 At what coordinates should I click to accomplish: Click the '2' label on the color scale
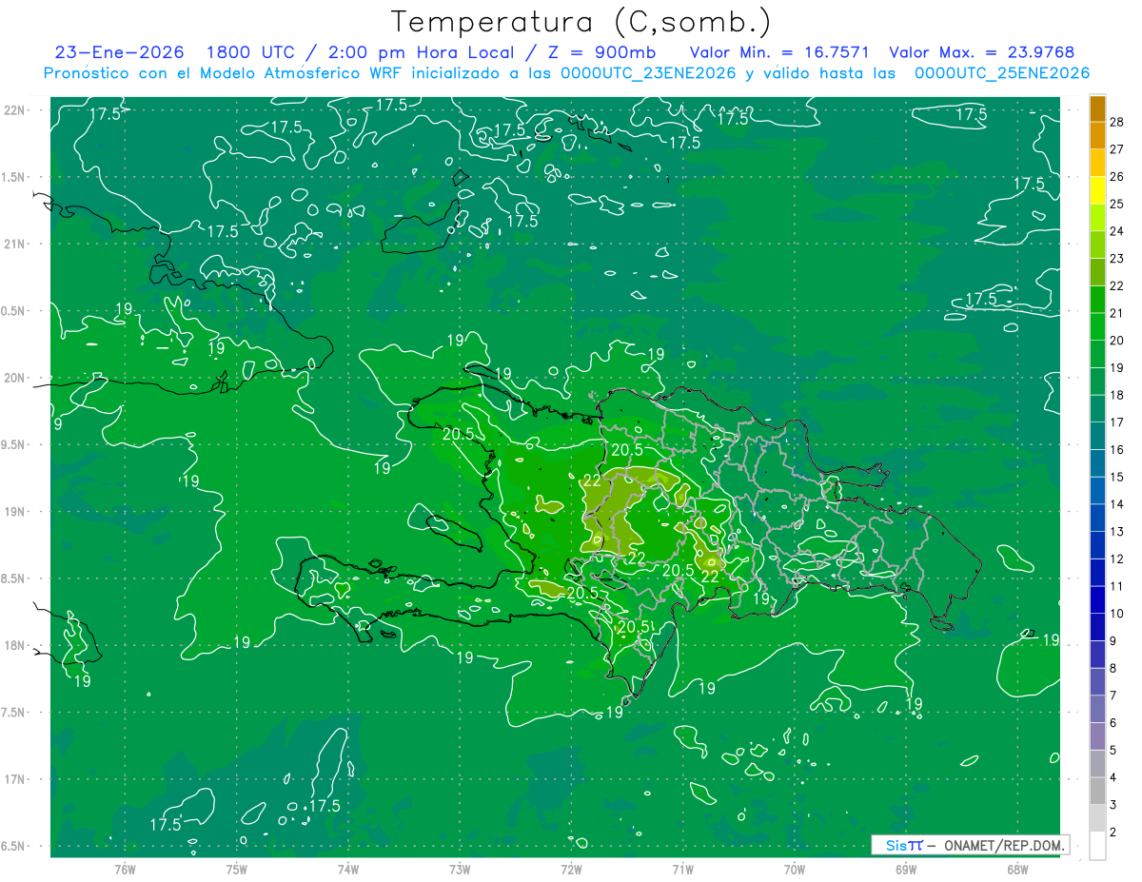[x=1112, y=833]
